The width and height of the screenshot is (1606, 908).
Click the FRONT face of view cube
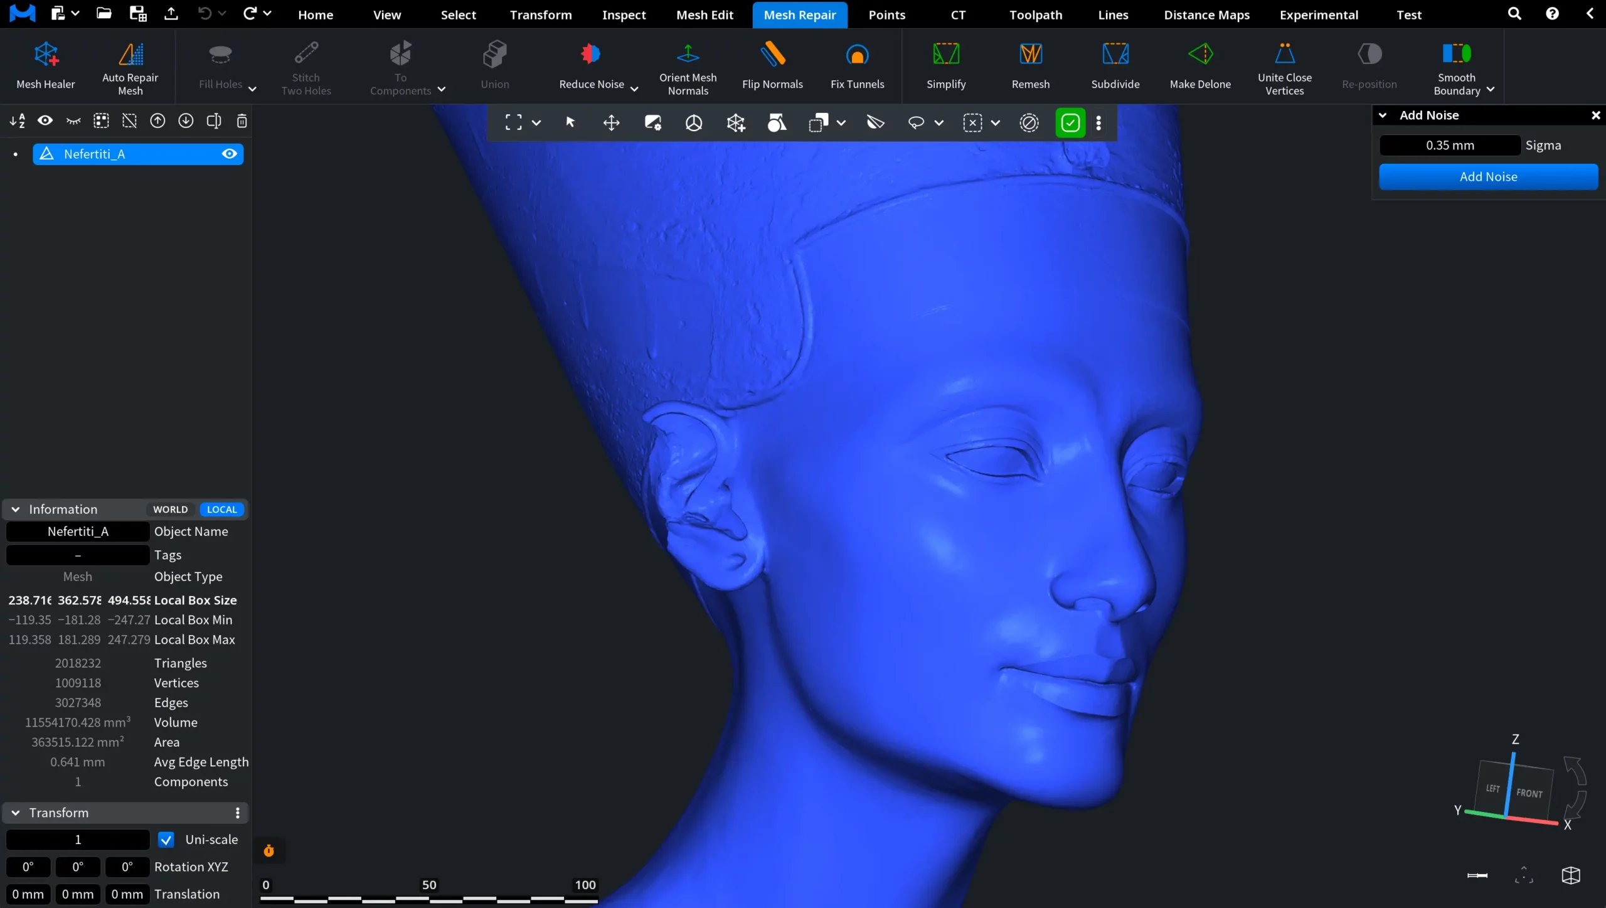pyautogui.click(x=1529, y=793)
